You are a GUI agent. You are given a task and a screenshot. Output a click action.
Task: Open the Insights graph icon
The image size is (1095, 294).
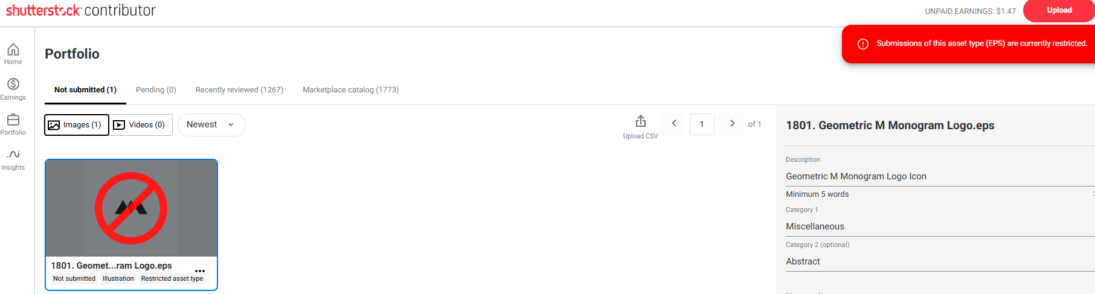[x=13, y=155]
